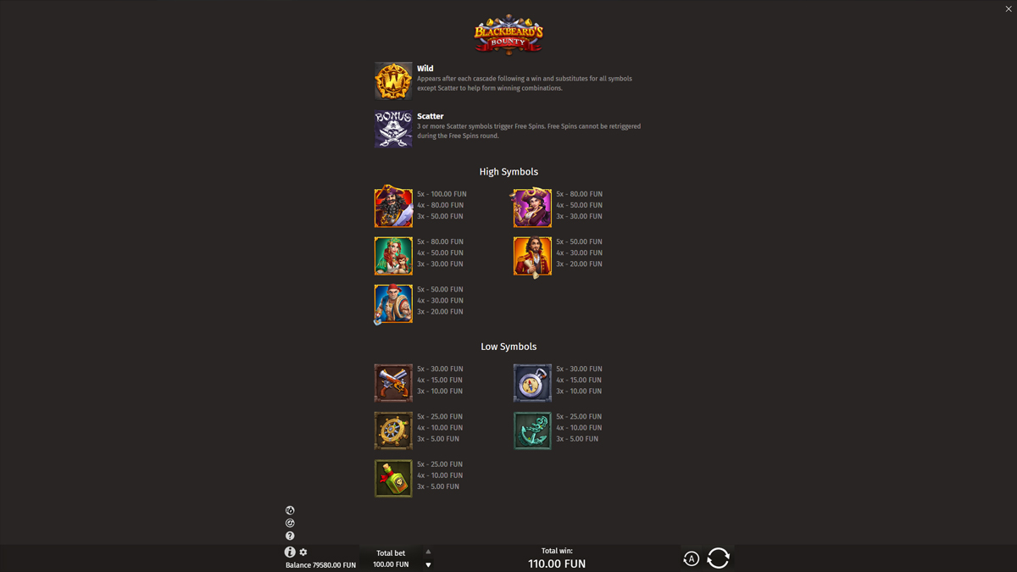Enable autoplay with the A icon
1017x572 pixels.
point(692,558)
